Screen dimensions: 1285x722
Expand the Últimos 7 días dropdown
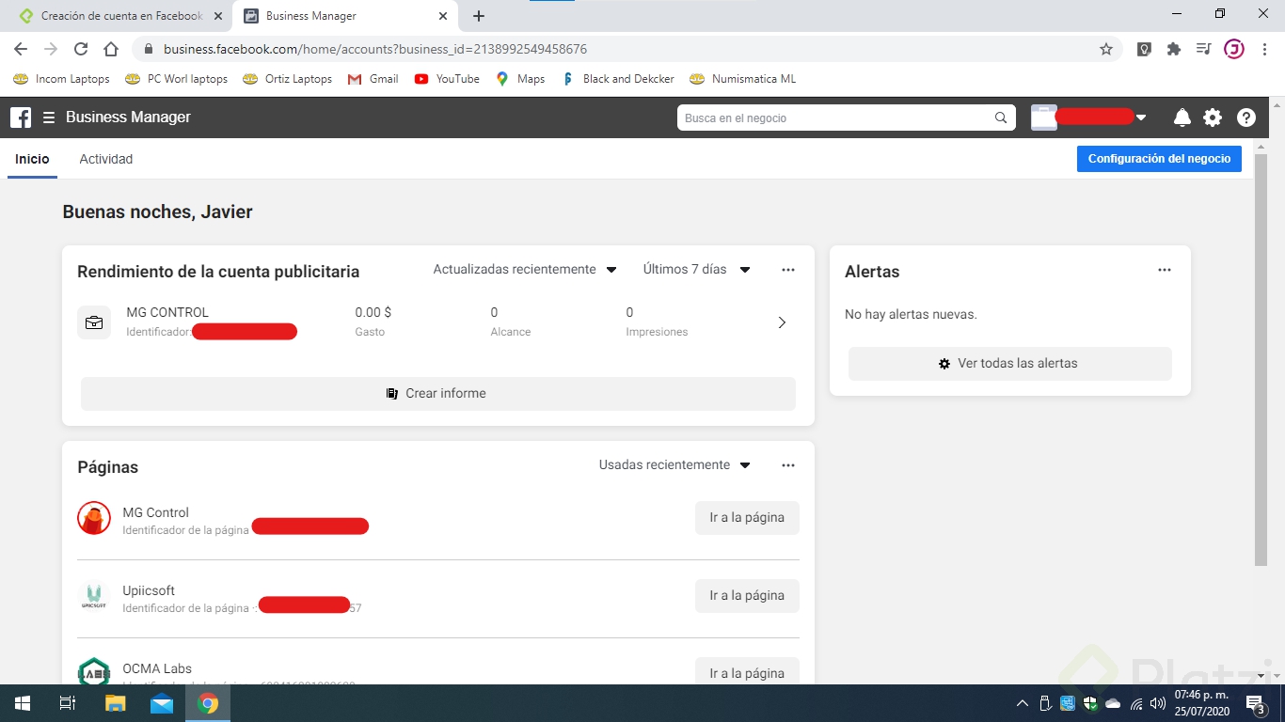point(697,270)
